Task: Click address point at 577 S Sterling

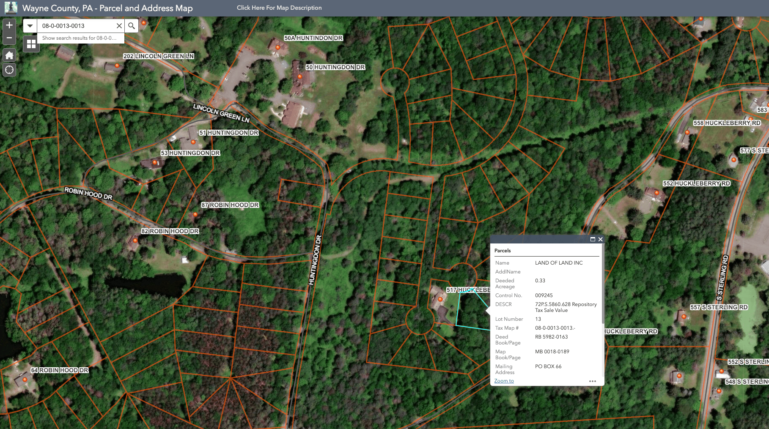Action: click(734, 160)
